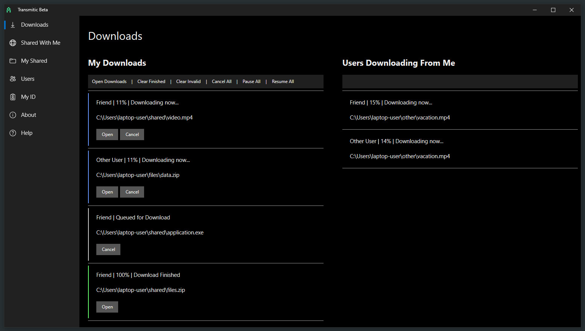This screenshot has height=331, width=585.
Task: Open Downloads folder from toolbar
Action: click(x=109, y=82)
